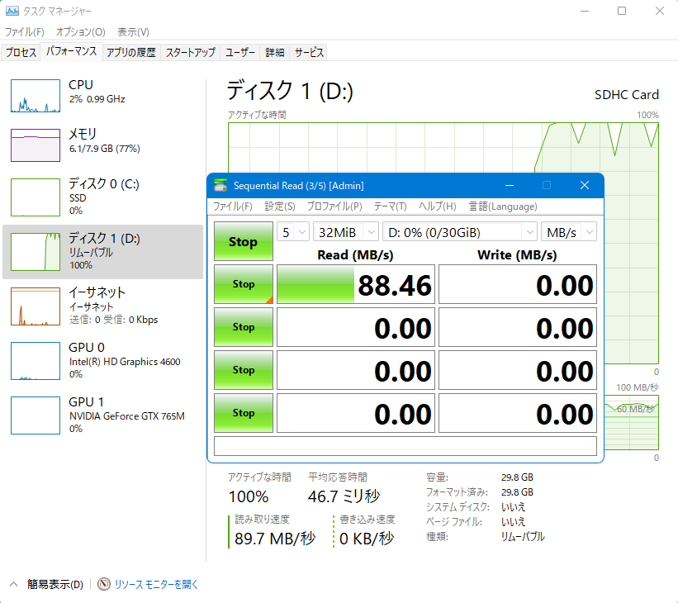Viewport: 678px width, 603px height.
Task: Open CrystalDiskMark File menu
Action: 233,207
